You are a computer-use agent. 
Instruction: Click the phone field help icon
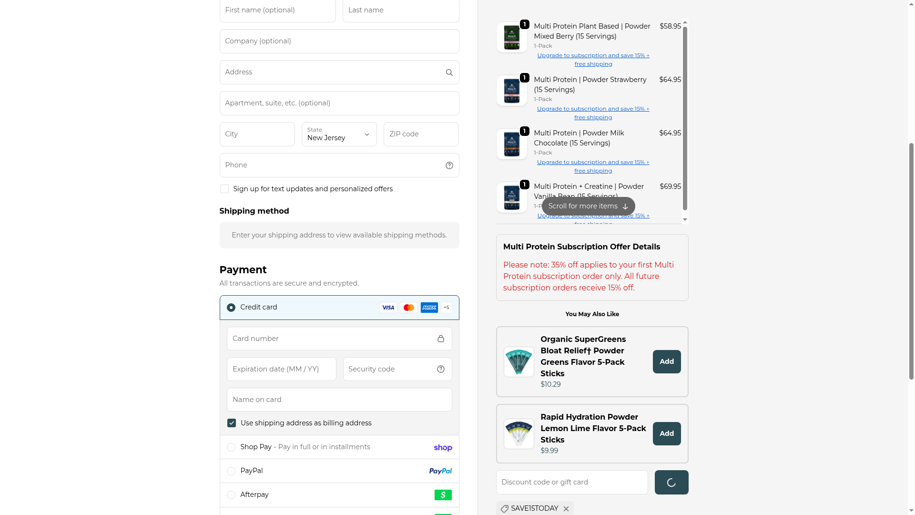pyautogui.click(x=449, y=165)
